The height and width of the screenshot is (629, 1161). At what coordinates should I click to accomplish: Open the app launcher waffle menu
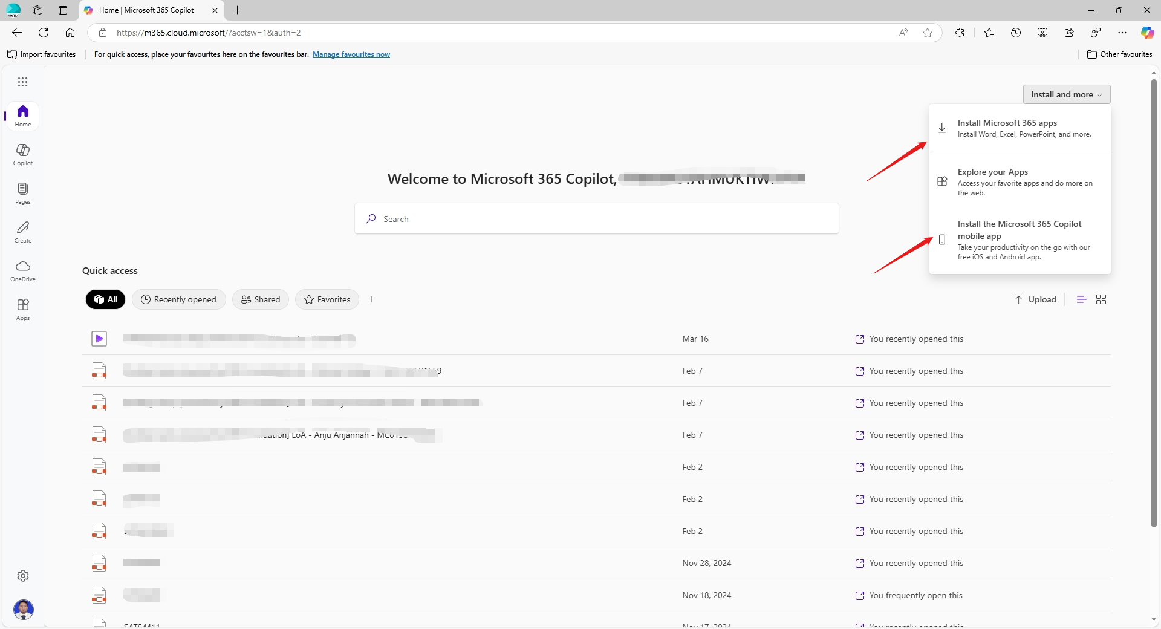[x=22, y=82]
